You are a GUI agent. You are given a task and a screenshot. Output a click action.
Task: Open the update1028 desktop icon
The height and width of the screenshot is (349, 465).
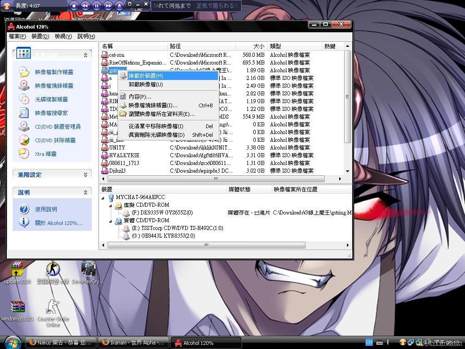tap(17, 273)
